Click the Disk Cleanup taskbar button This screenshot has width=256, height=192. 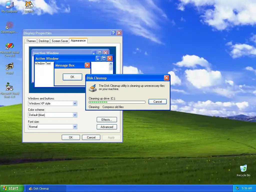46,188
